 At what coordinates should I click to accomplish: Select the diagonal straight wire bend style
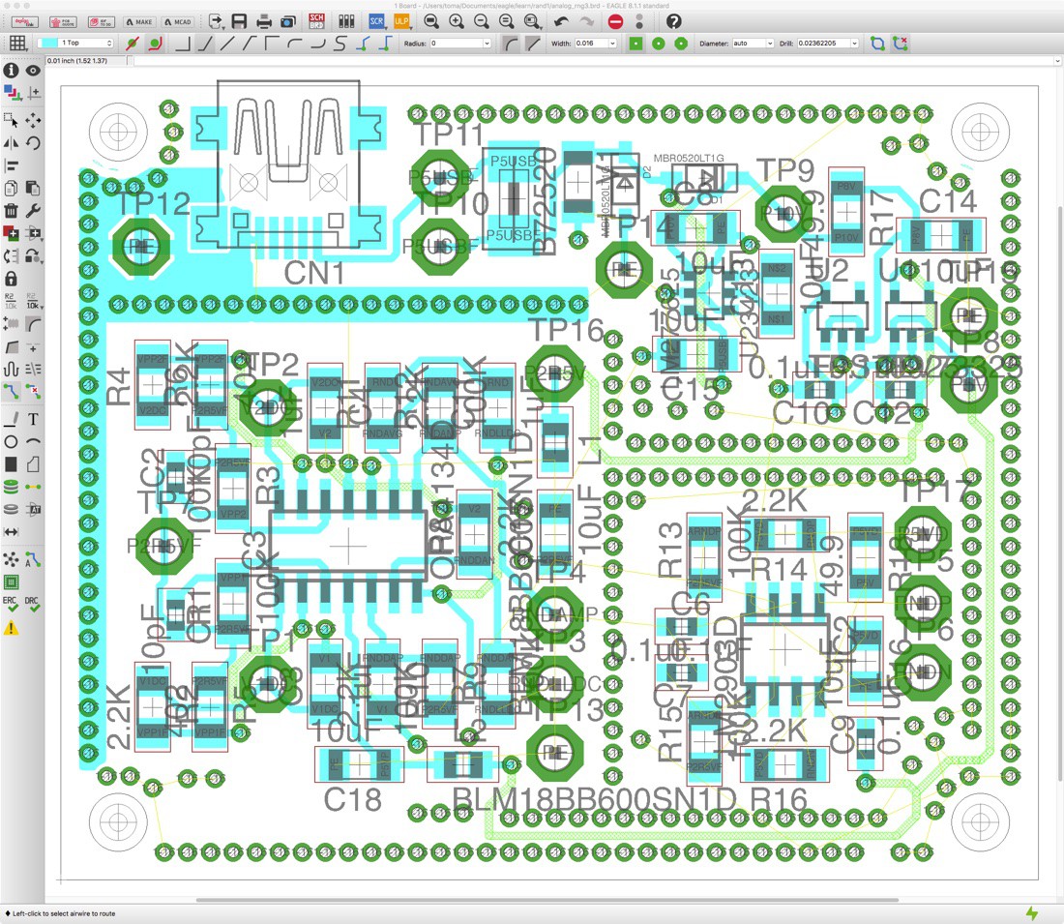(226, 44)
